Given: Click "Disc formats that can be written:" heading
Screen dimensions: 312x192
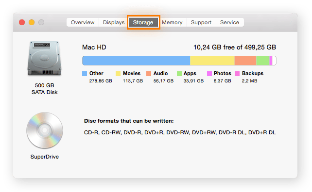Looking at the screenshot, I should 129,121.
